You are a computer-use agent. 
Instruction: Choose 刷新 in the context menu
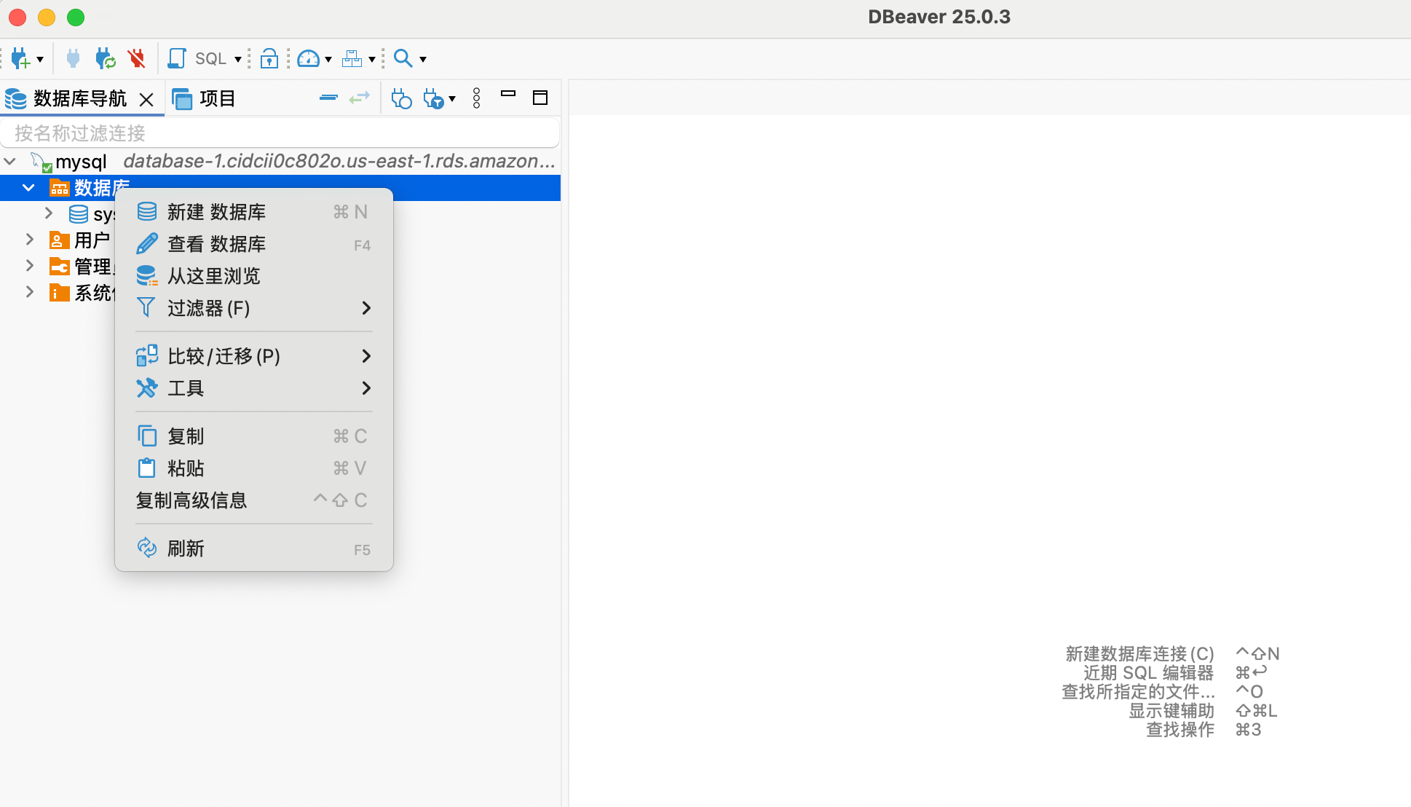[x=186, y=548]
